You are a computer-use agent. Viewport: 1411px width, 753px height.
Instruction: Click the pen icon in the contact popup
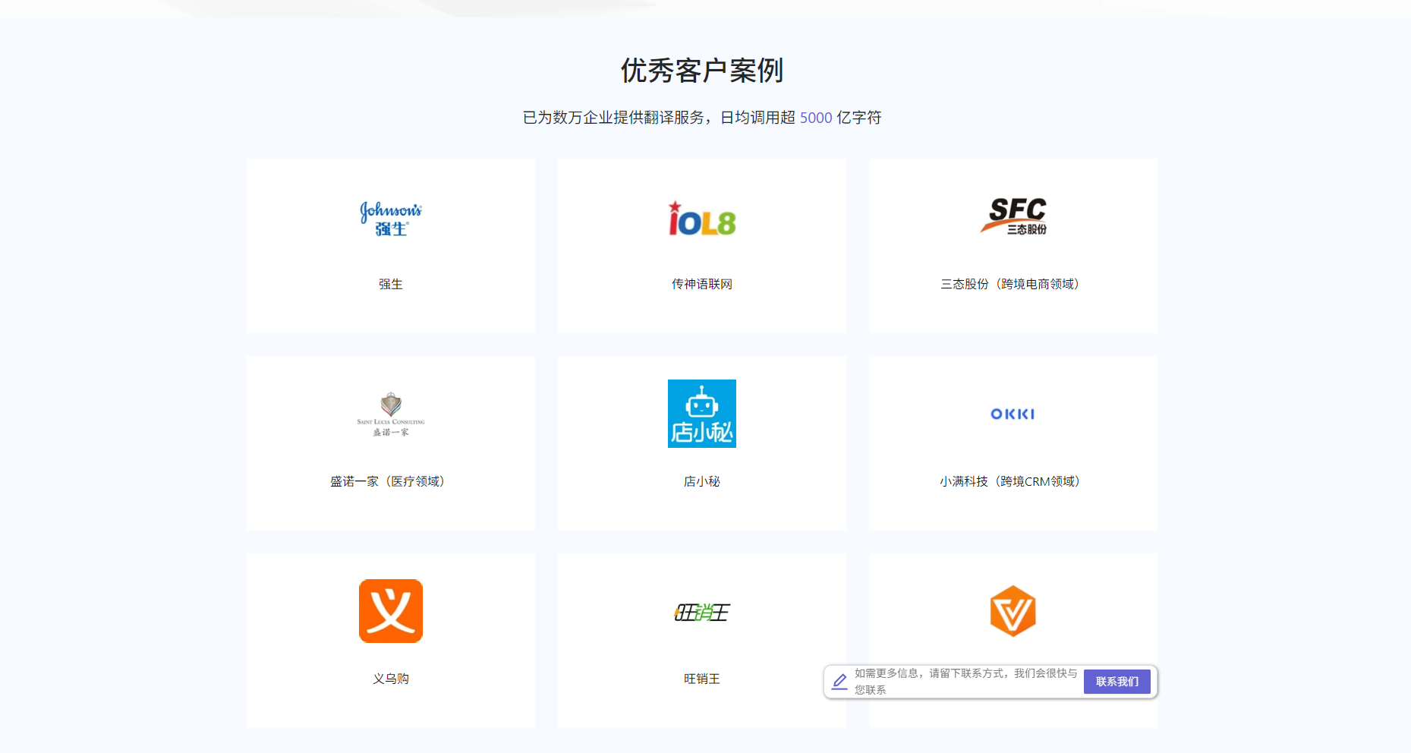coord(839,682)
